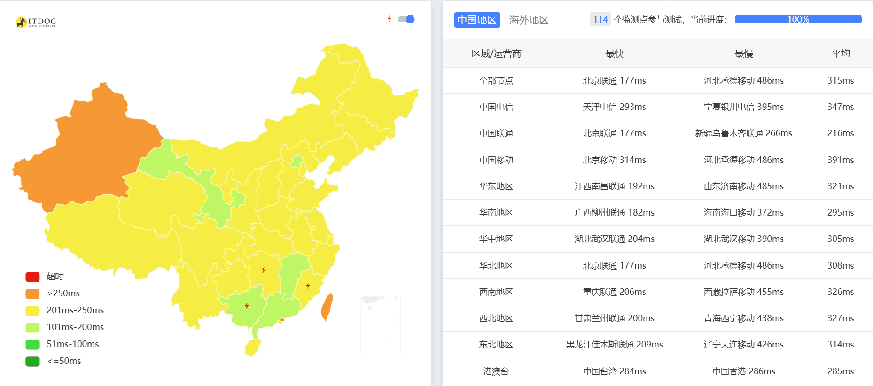Click 山东济南移动 485ms cell
This screenshot has width=873, height=386.
point(744,186)
